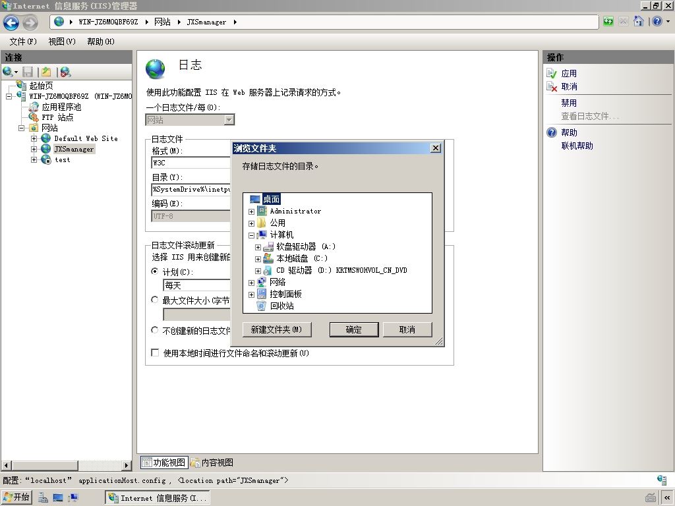675x506 pixels.
Task: Select 软盘驱动器 (A:) in the dialog
Action: pyautogui.click(x=306, y=246)
